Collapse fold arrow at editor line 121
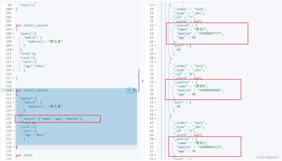 (x=13, y=95)
